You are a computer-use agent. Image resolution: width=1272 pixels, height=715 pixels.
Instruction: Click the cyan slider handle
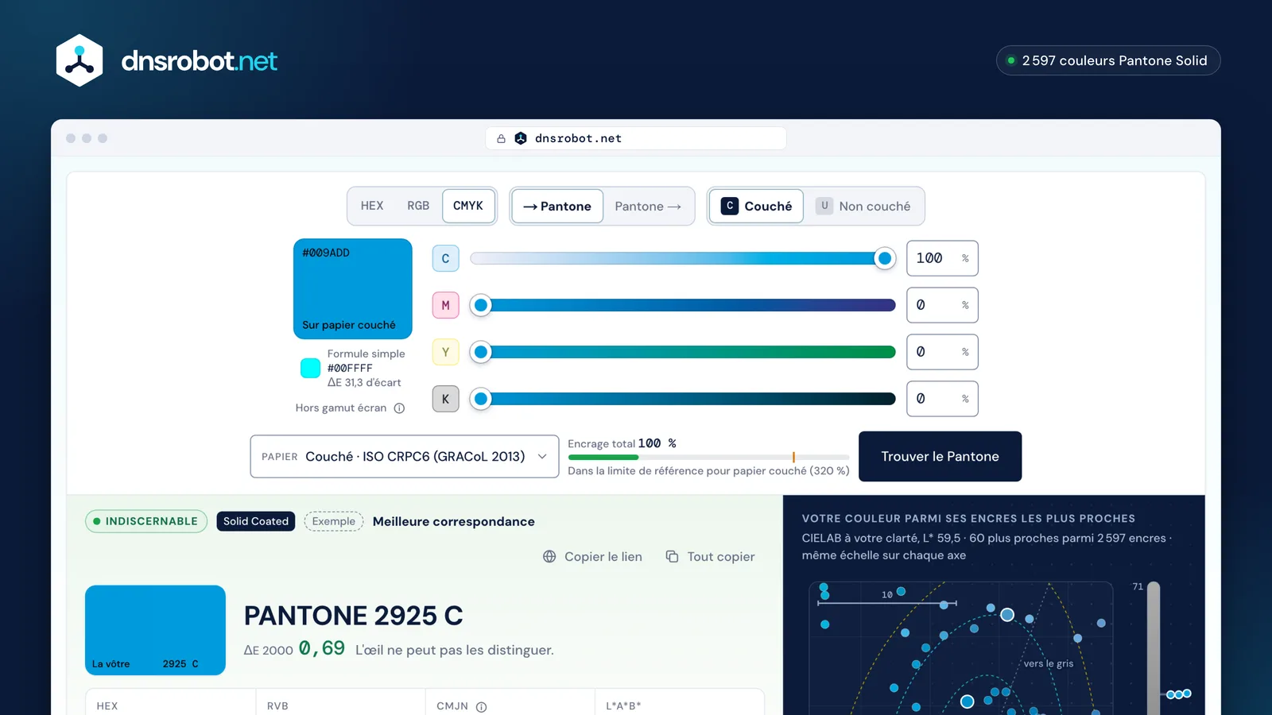tap(884, 258)
